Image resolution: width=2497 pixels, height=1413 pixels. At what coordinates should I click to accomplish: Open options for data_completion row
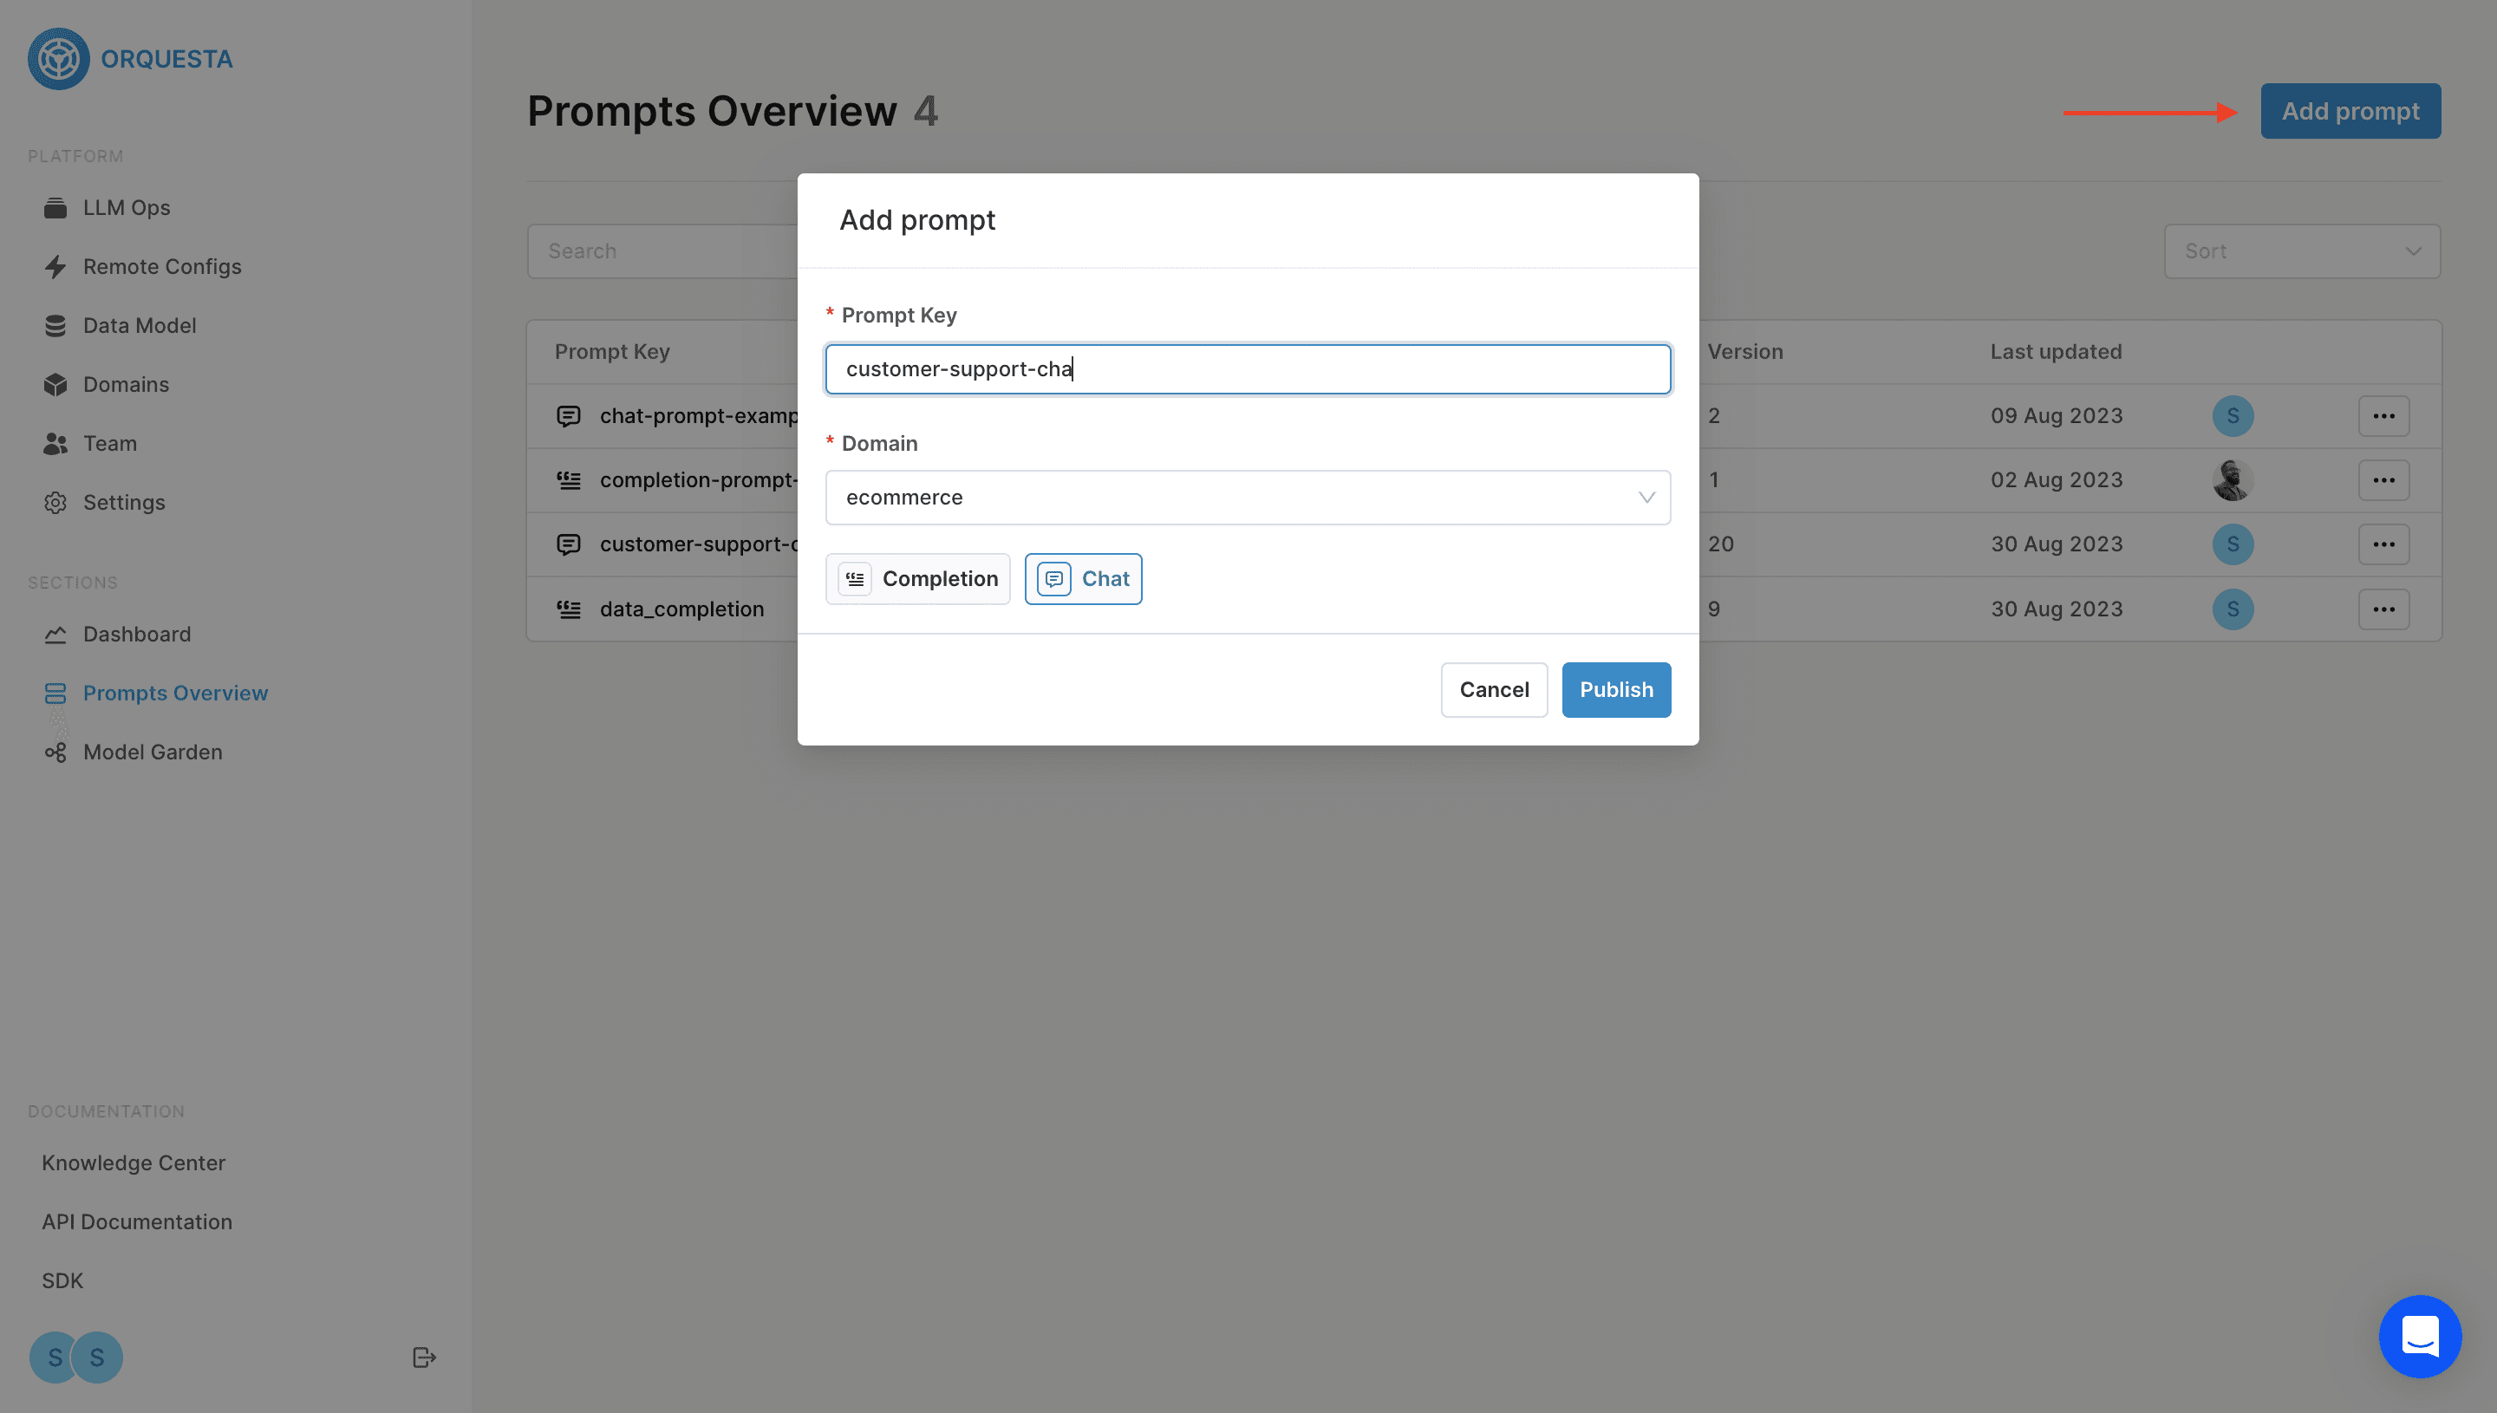click(2383, 609)
